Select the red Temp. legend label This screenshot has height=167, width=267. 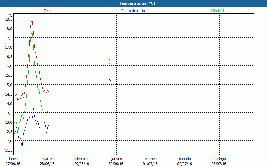[x=49, y=11]
